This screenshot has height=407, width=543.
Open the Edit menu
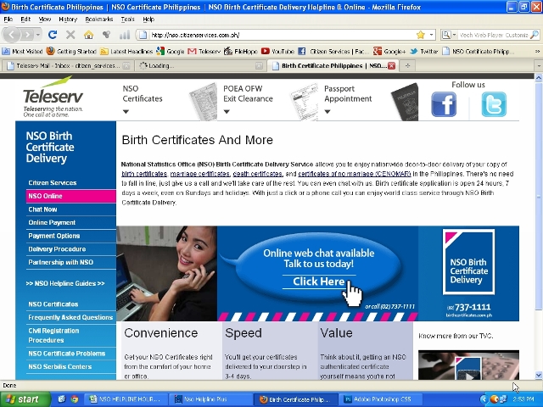click(25, 20)
